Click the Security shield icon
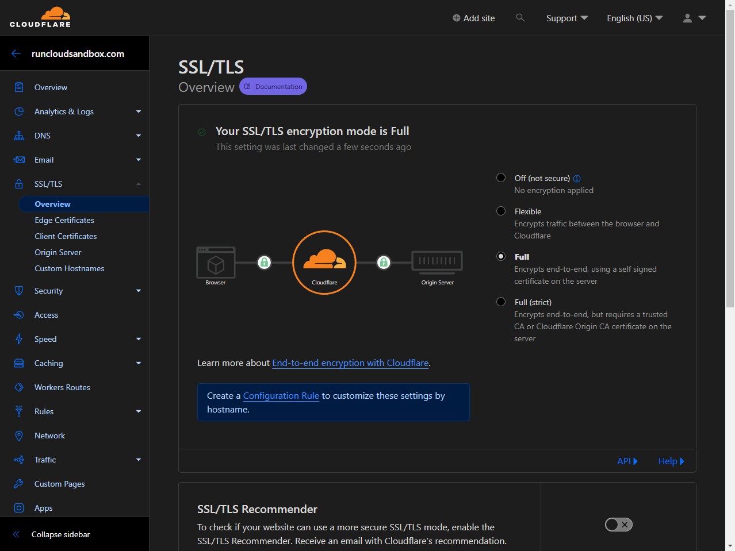This screenshot has height=551, width=735. tap(19, 291)
